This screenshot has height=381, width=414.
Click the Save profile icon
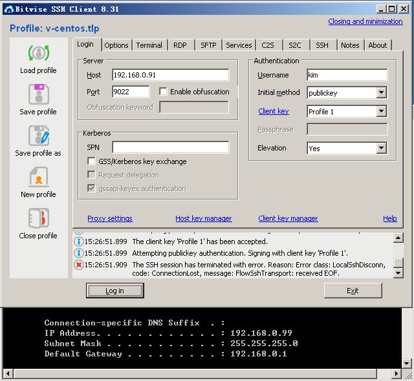click(x=39, y=94)
